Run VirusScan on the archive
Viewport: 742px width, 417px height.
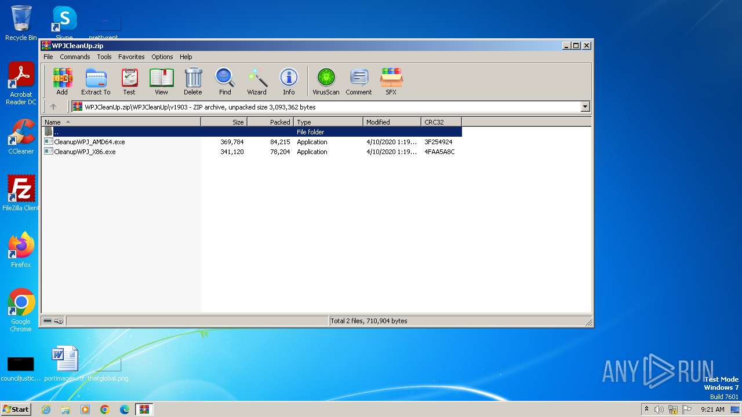click(326, 81)
